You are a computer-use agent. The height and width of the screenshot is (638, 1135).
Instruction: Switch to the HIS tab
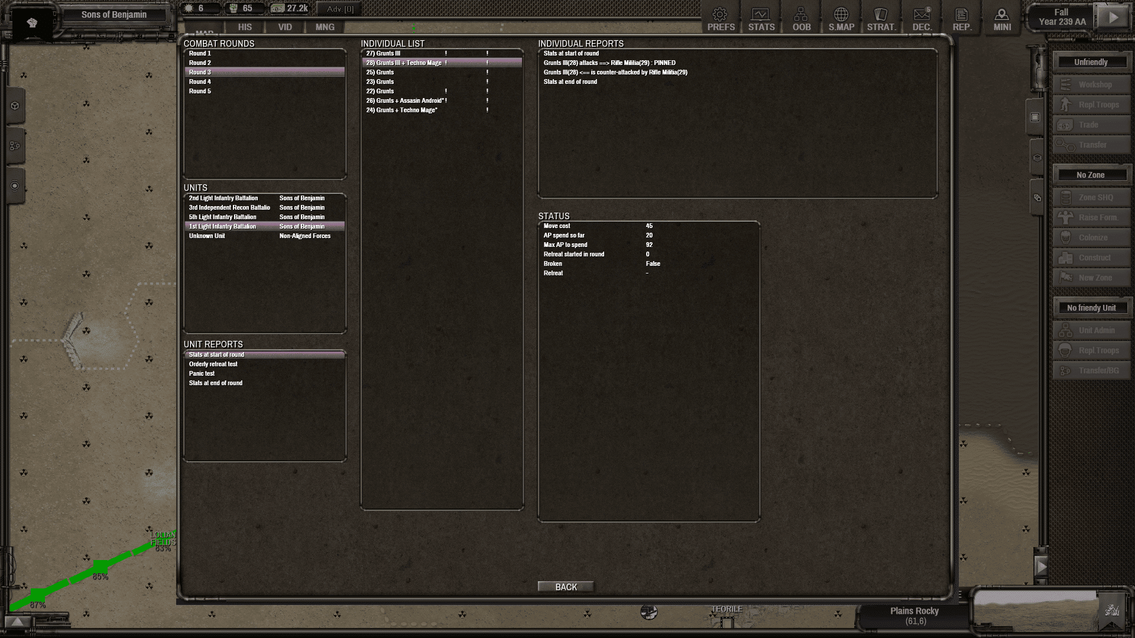coord(245,27)
